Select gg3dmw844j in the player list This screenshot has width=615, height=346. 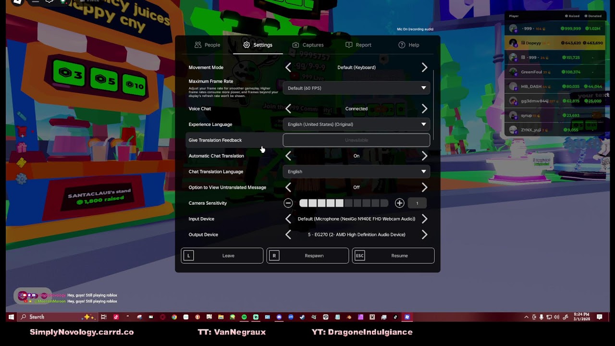pos(556,101)
